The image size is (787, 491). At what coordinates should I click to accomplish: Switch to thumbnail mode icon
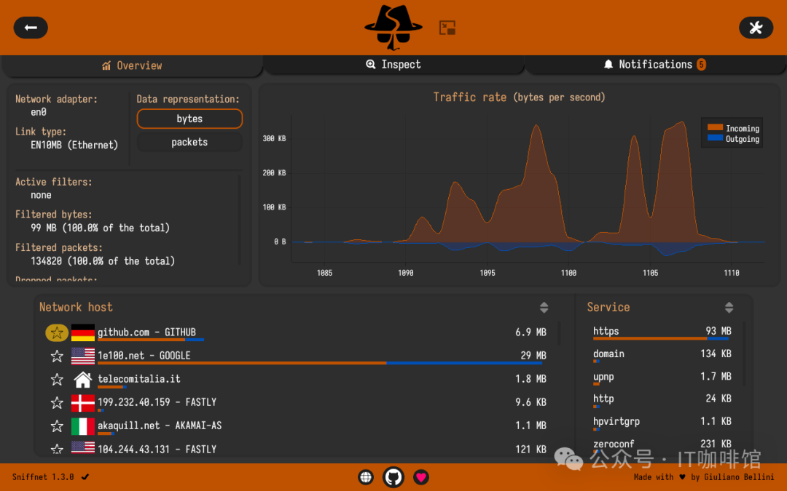point(447,28)
